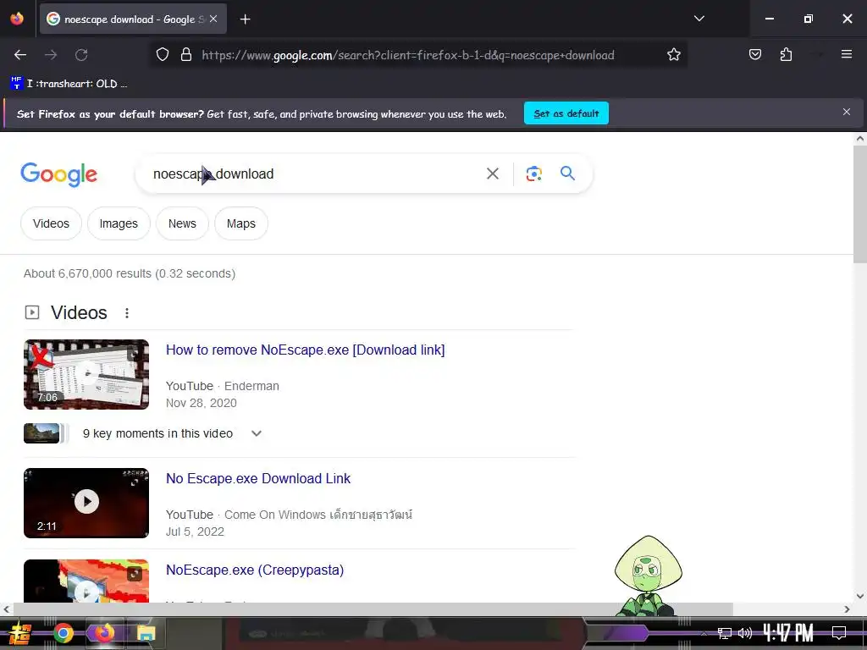Dismiss the default browser notification bar
This screenshot has height=650, width=867.
click(846, 113)
